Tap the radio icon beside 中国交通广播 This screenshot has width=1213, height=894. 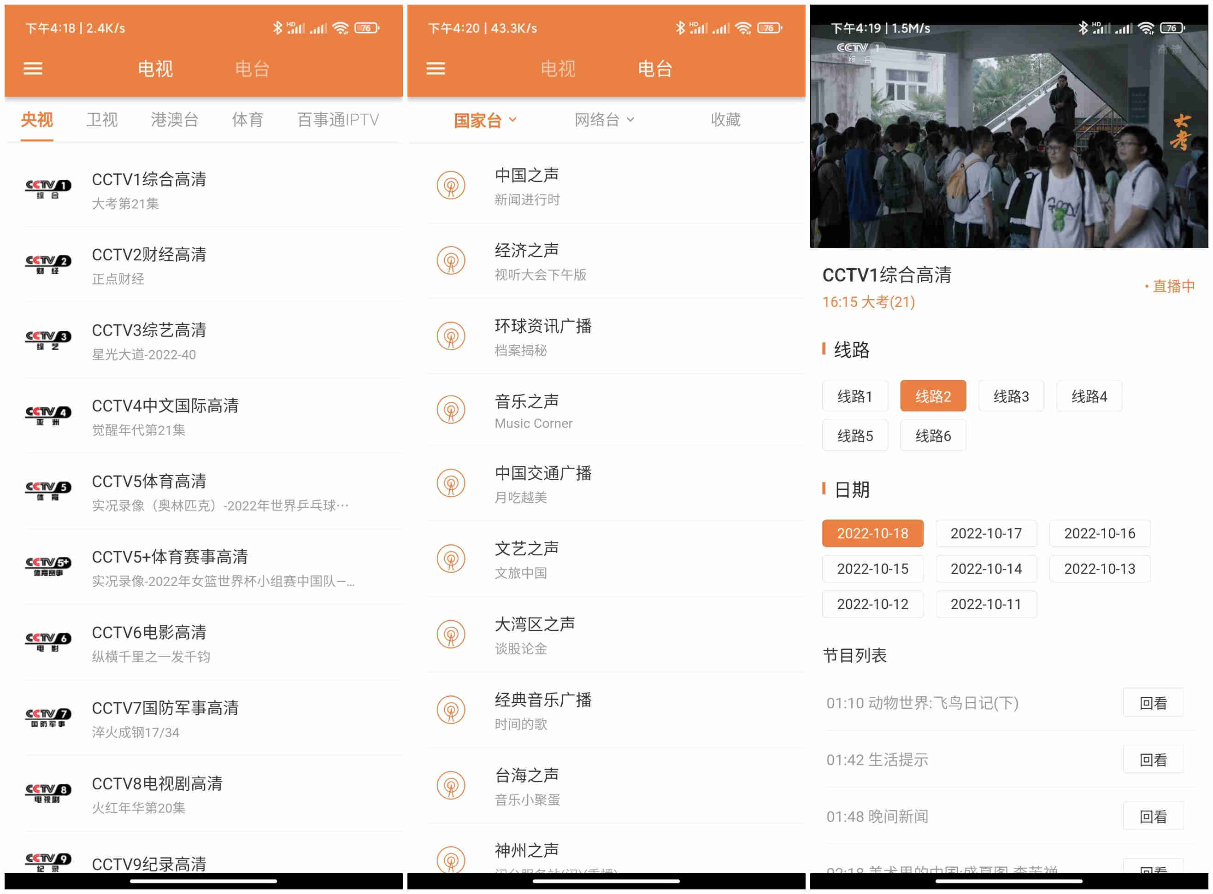[451, 483]
